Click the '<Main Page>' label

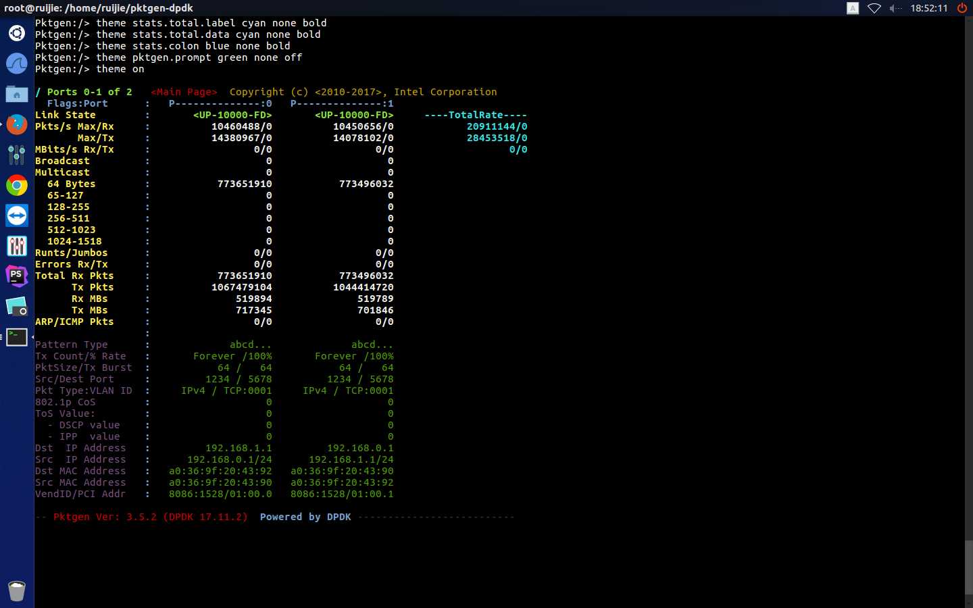coord(184,92)
